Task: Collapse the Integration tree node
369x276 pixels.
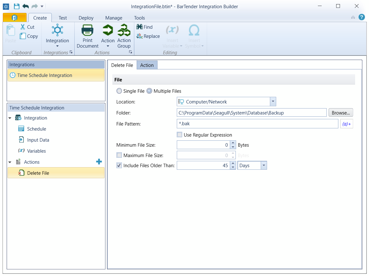Action: 10,118
